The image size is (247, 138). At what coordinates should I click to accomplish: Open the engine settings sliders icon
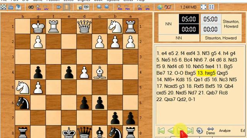tap(86, 7)
